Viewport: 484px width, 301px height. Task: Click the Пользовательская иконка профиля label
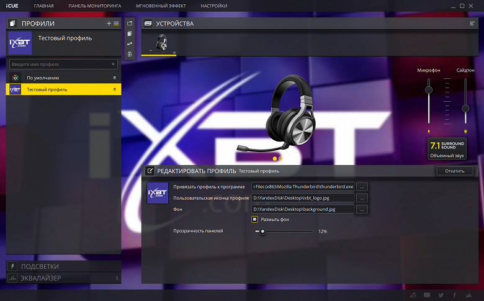211,198
